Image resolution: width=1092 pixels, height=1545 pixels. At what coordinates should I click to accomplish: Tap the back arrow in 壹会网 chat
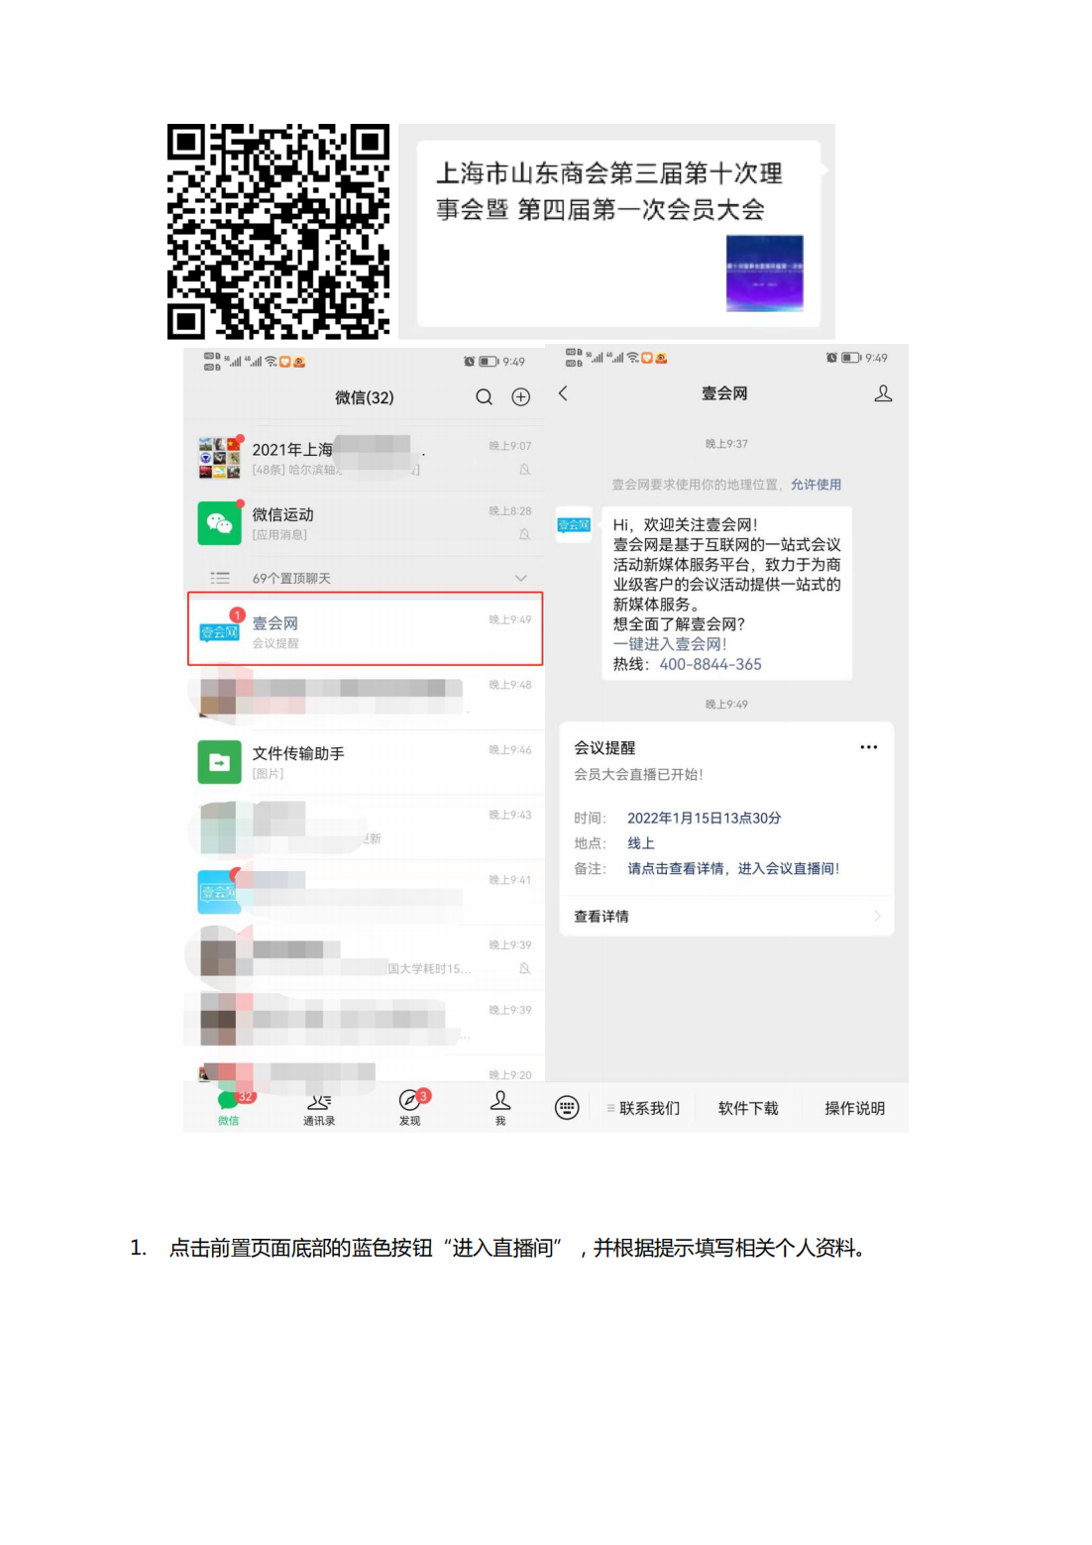coord(563,393)
